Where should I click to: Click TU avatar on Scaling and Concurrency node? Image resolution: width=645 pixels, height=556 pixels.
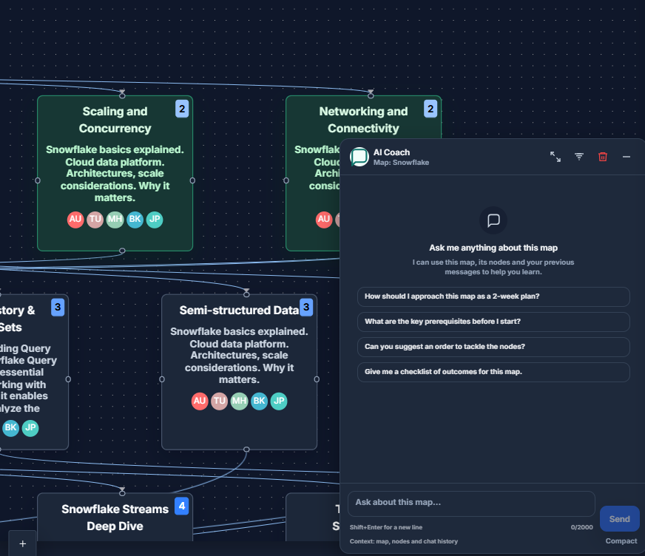95,219
